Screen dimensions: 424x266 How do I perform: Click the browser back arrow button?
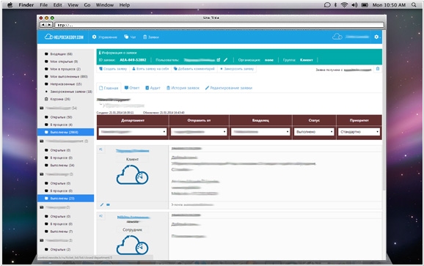pyautogui.click(x=43, y=25)
